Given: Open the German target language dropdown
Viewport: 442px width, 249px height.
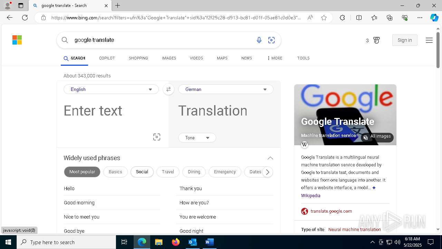Looking at the screenshot, I should (226, 89).
